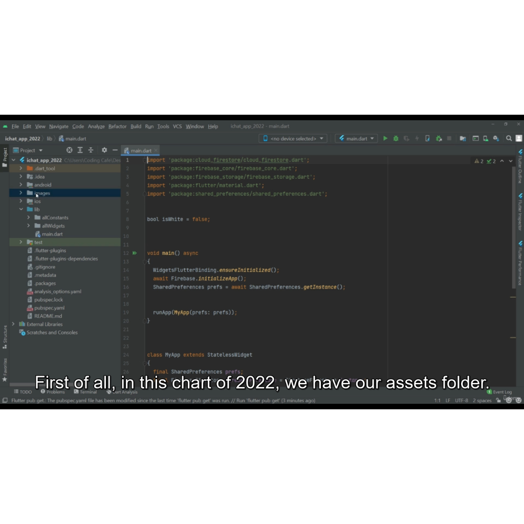
Task: Click ichat_app_2022 breadcrumb
Action: (23, 139)
